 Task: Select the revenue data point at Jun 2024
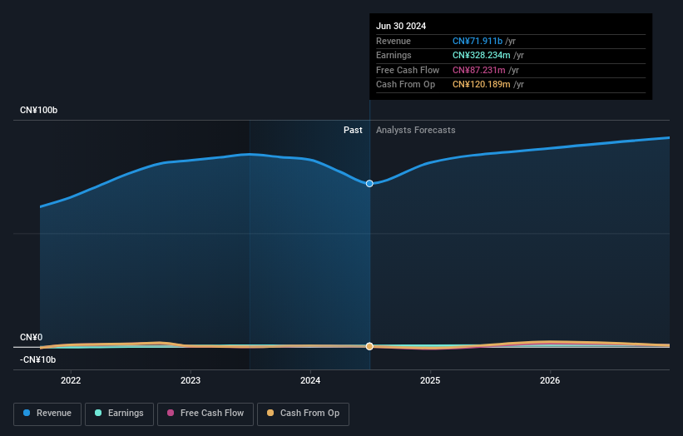coord(369,184)
